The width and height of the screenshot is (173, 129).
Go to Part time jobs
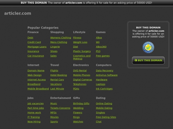pos(35,108)
